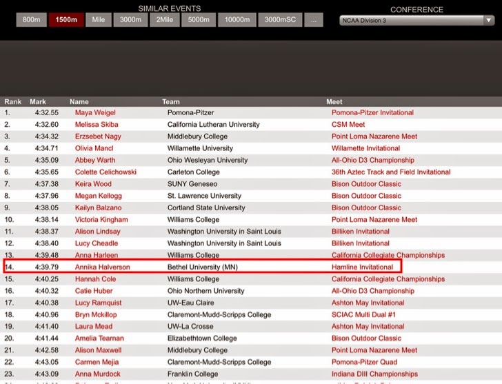Open Lucy Ramquist's Ashton May Invitational link
502x384 pixels.
pyautogui.click(x=368, y=303)
